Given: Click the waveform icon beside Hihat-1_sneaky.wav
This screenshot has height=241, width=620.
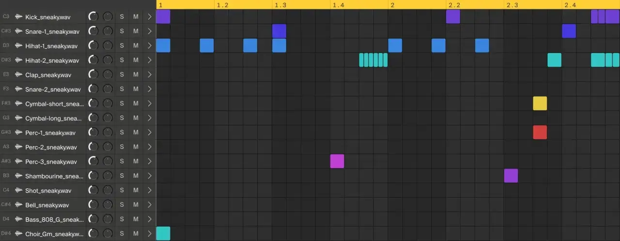Looking at the screenshot, I should [19, 46].
